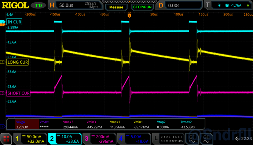Select the LONG CUR channel label
This screenshot has height=145, width=253.
tap(18, 62)
